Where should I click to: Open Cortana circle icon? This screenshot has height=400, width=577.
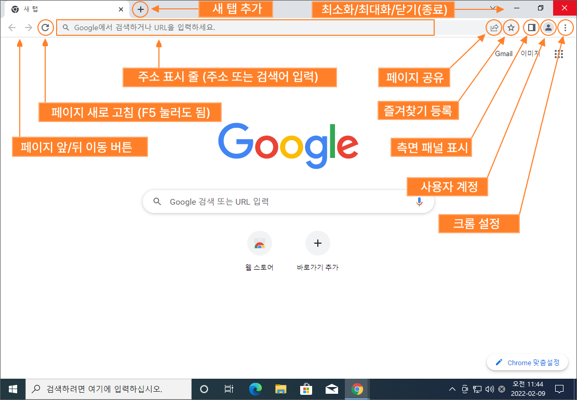[x=204, y=389]
